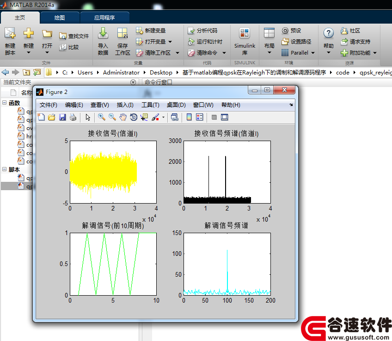Image resolution: width=392 pixels, height=341 pixels.
Task: Open the Brush color dropdown arrow
Action: pyautogui.click(x=163, y=117)
